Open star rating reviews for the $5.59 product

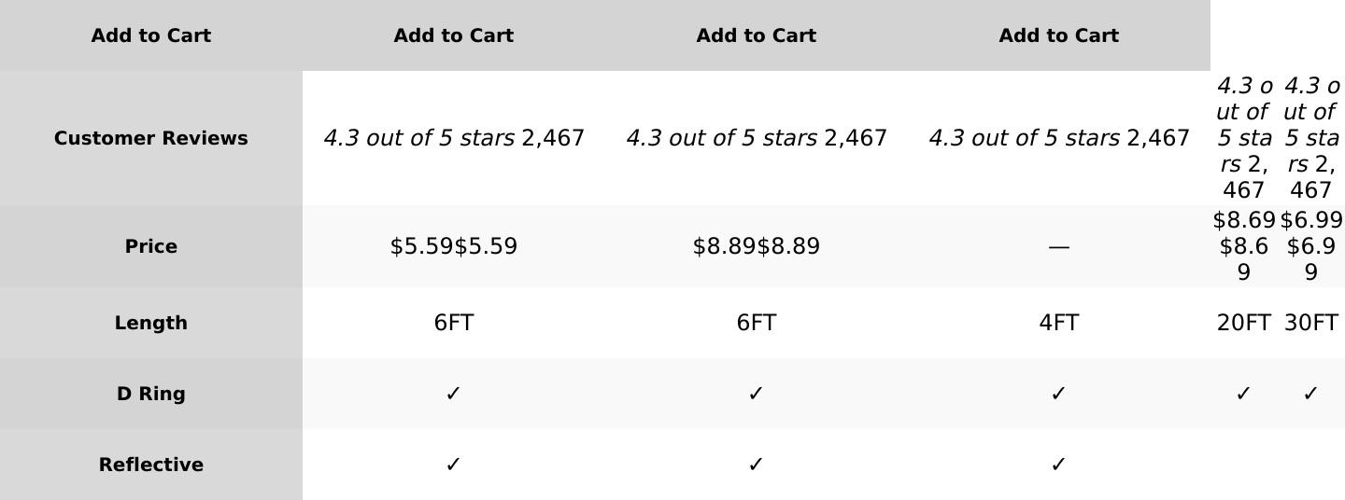(x=418, y=138)
